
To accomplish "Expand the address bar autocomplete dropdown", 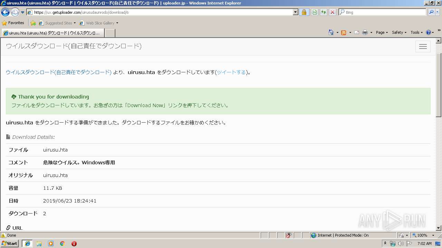I will 295,12.
